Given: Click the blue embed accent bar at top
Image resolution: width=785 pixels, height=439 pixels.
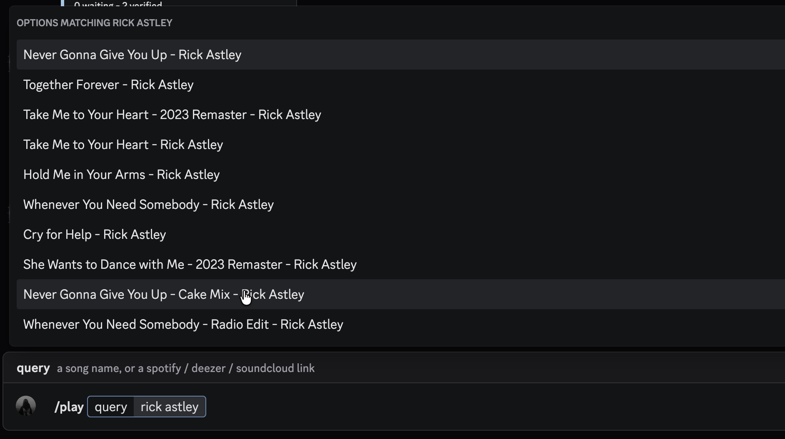Looking at the screenshot, I should (x=62, y=3).
